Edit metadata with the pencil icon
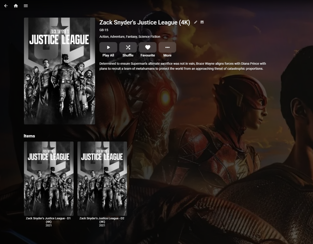Viewport: 313px width, 244px height. (x=196, y=22)
